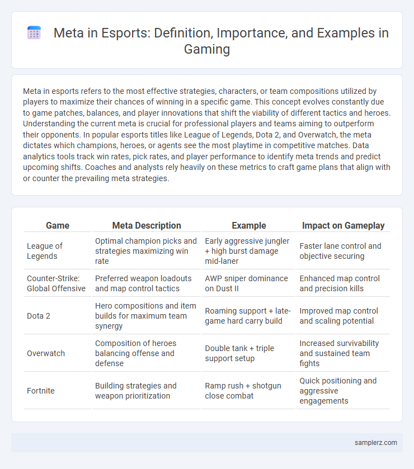The image size is (414, 469).
Task: Click 'Composition of heroes balancing offense' cell
Action: pyautogui.click(x=147, y=353)
